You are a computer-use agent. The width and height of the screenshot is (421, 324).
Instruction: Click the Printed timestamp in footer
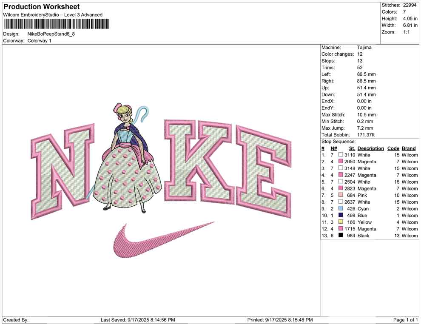tap(280, 320)
